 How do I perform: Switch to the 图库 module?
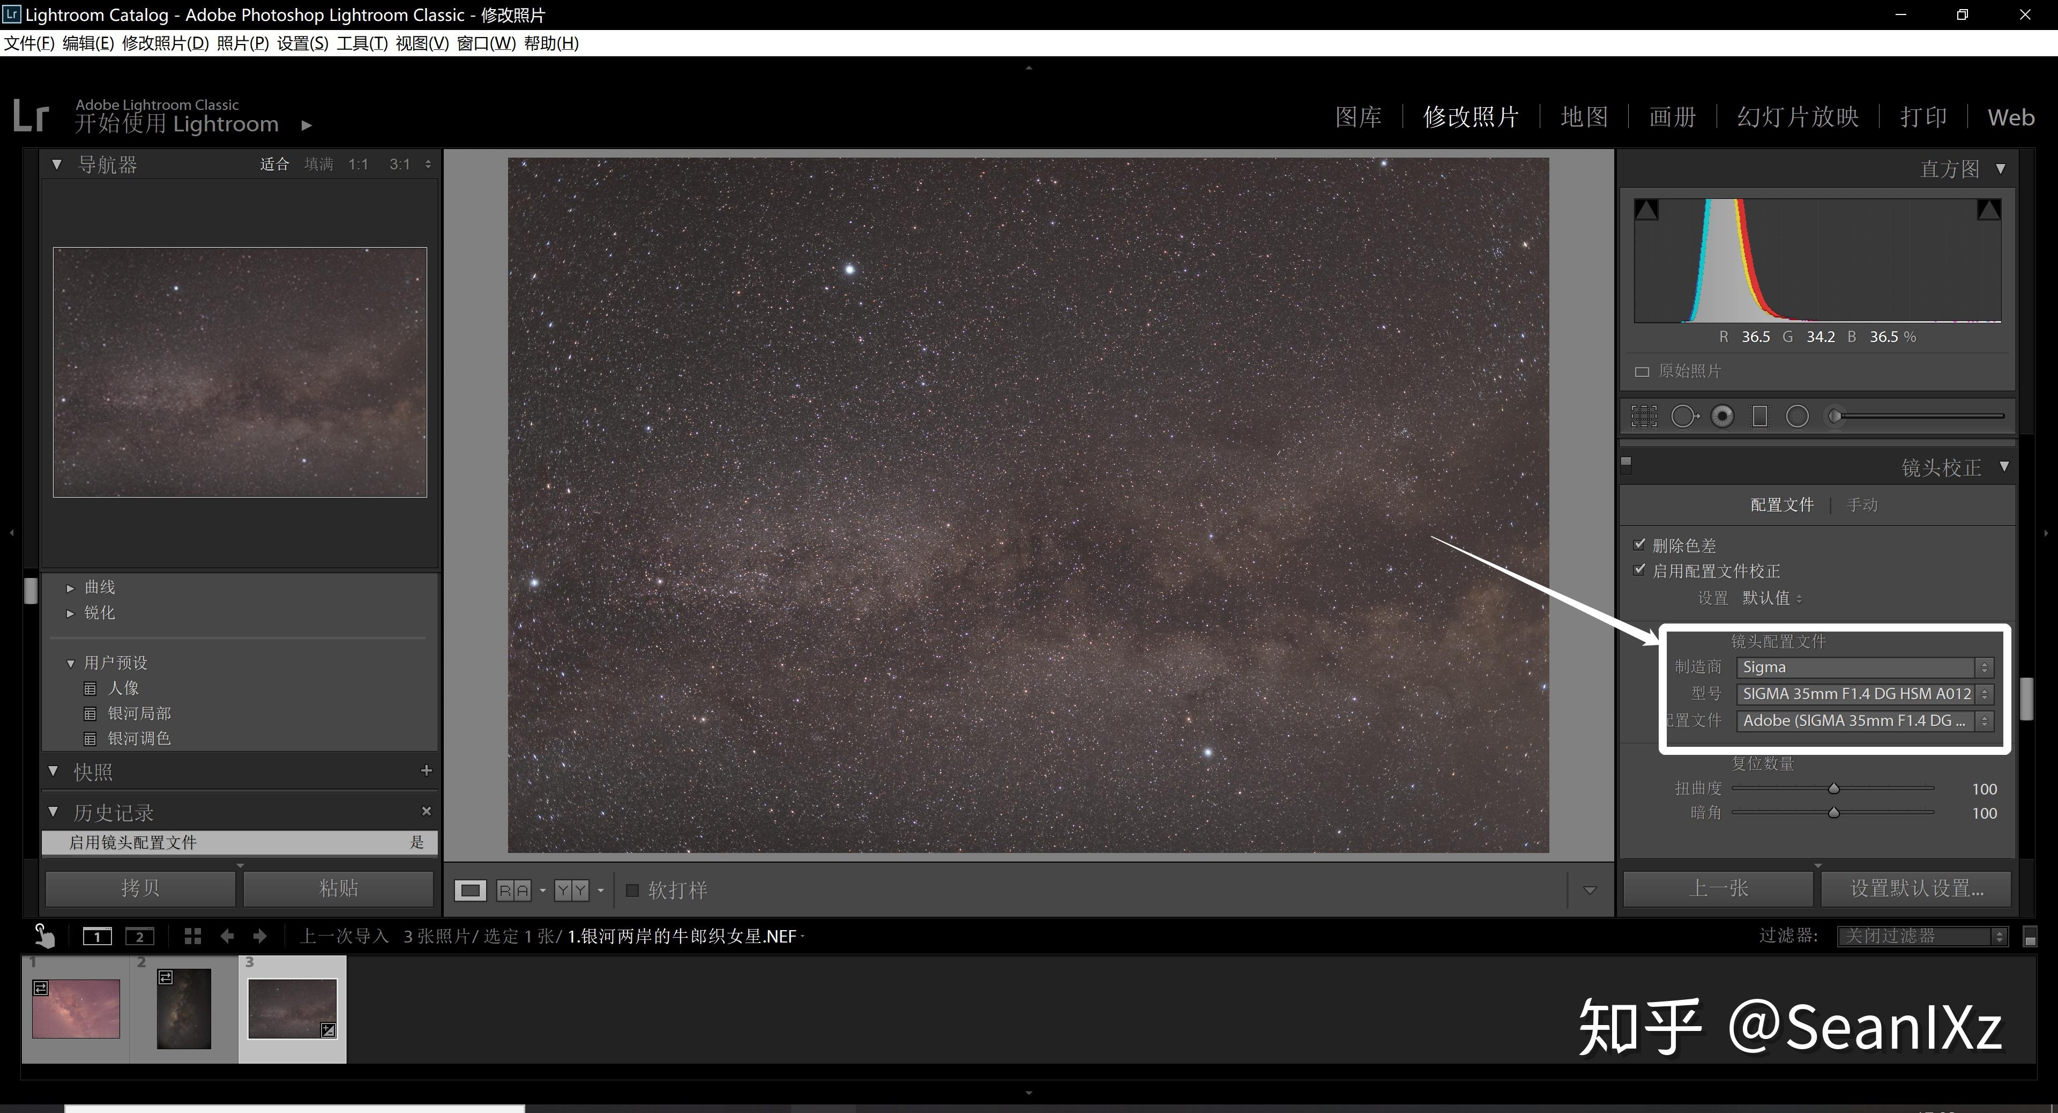(1358, 117)
